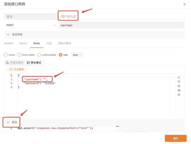Click the 点击更新 button

click(17, 69)
